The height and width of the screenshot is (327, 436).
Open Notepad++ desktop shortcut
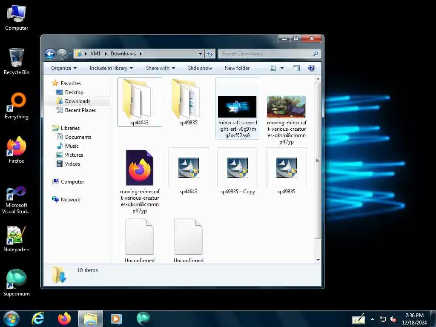pos(17,239)
